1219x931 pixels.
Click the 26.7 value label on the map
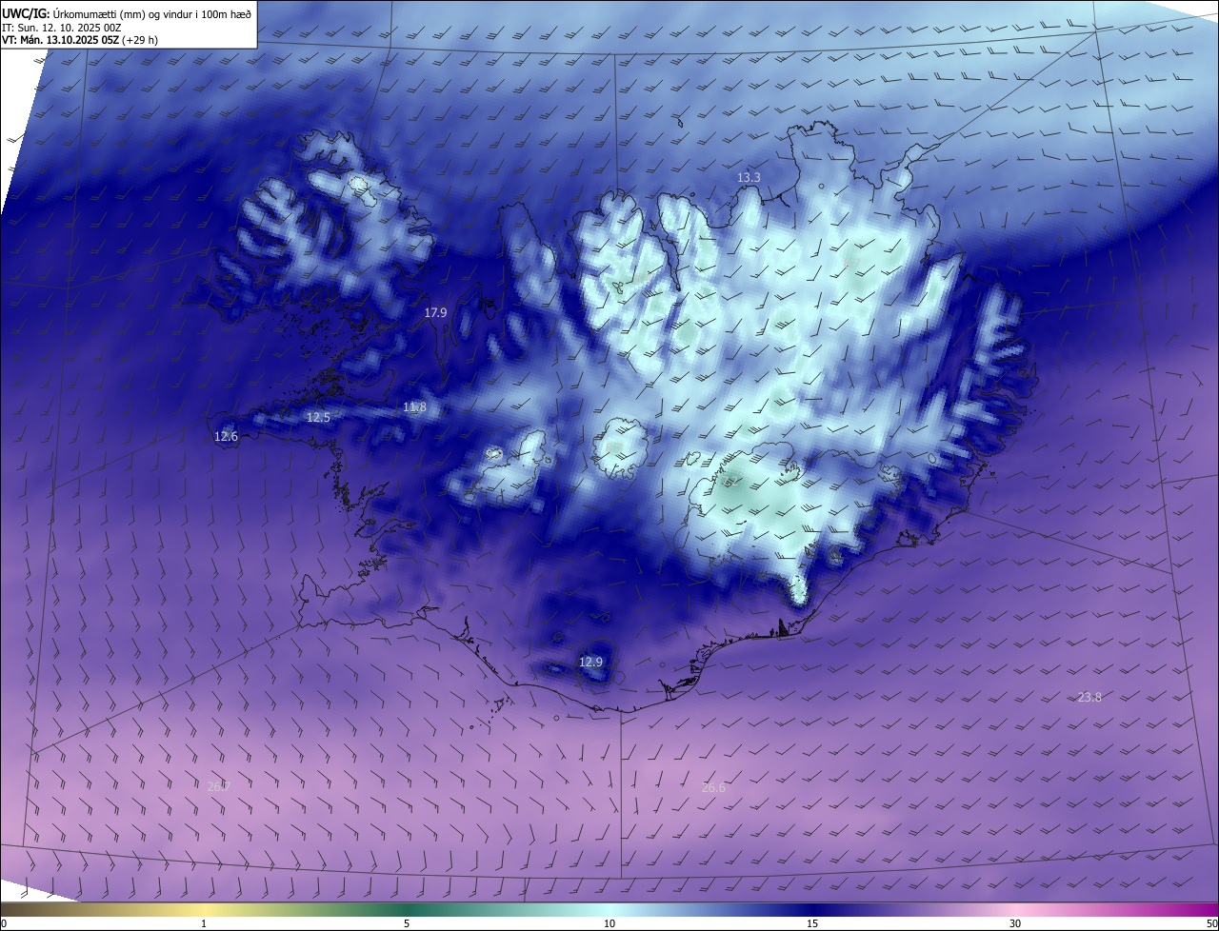218,786
